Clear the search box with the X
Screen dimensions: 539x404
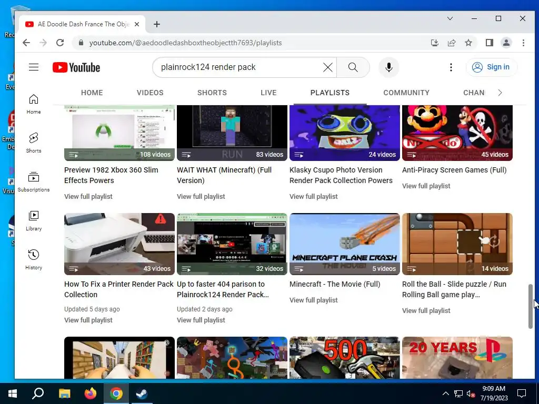click(328, 67)
